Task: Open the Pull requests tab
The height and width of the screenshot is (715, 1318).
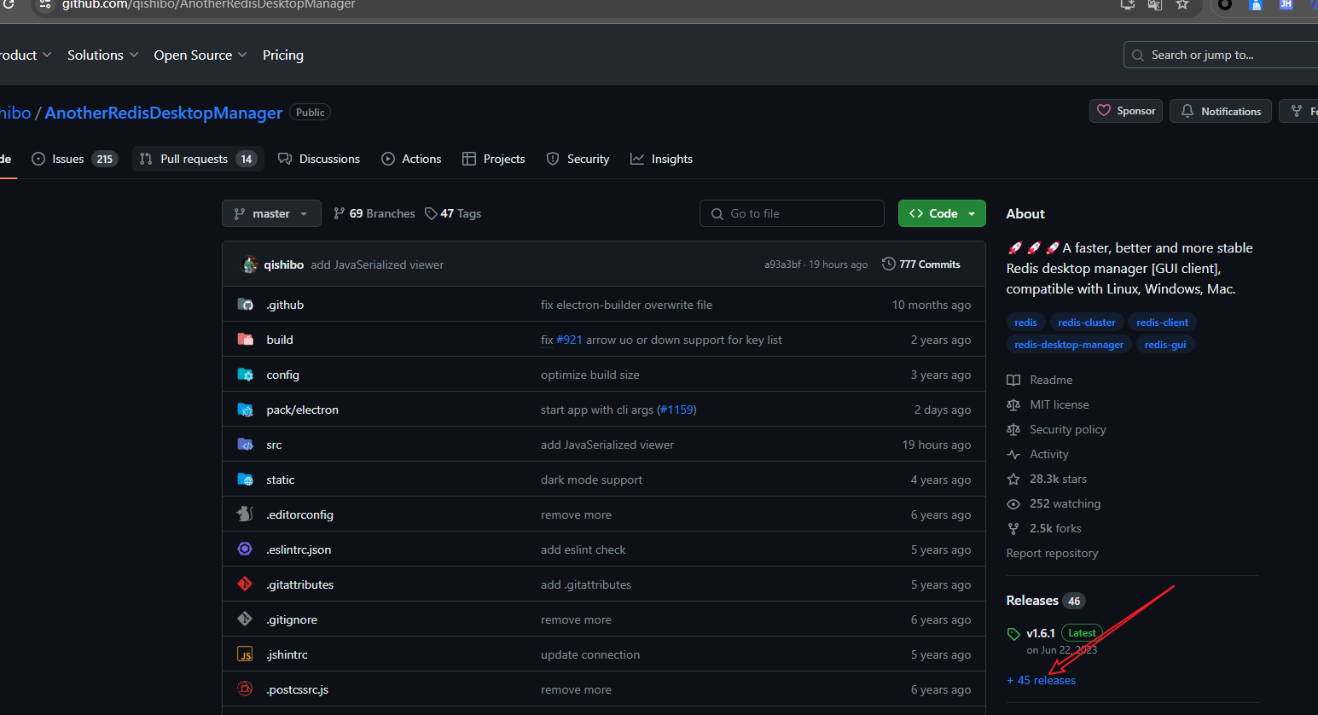Action: tap(198, 159)
